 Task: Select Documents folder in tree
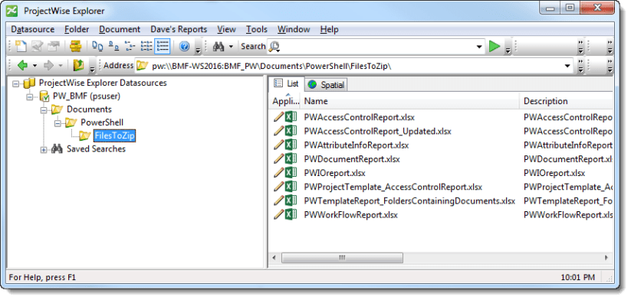coord(90,109)
